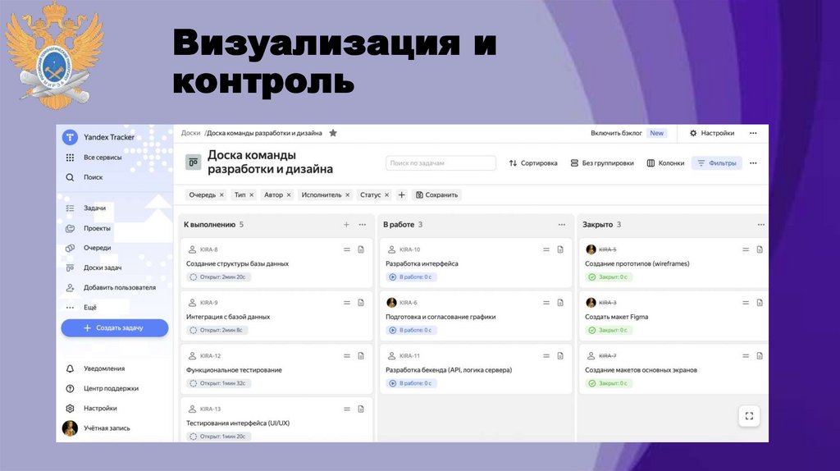
Task: Toggle the Фильтры button
Action: click(x=717, y=163)
